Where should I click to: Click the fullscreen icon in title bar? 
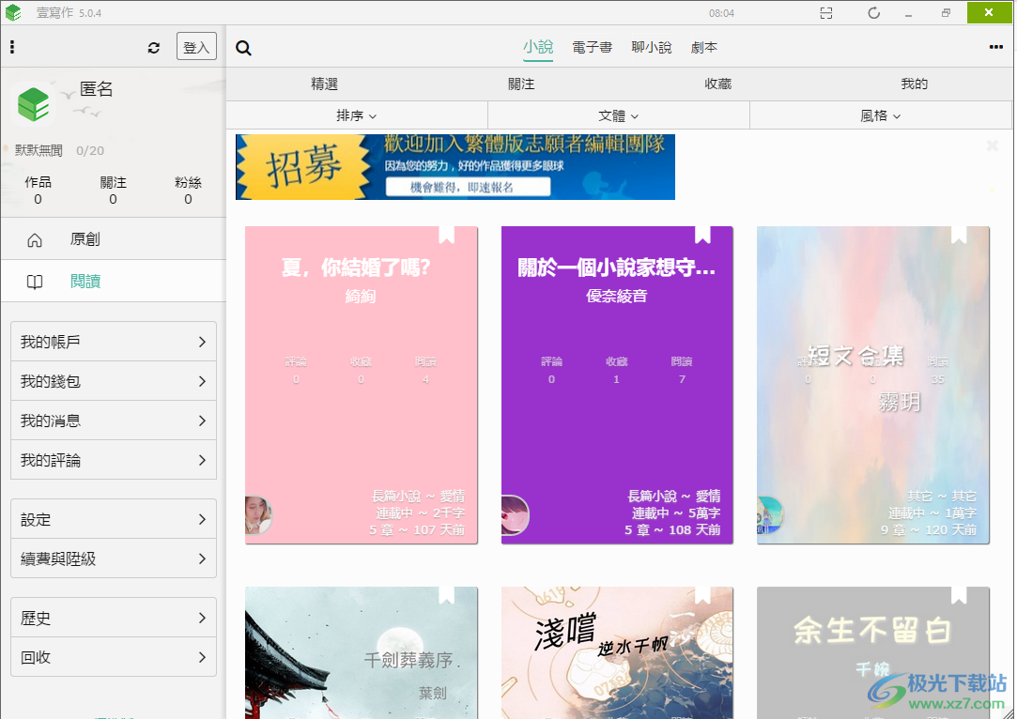pyautogui.click(x=826, y=13)
